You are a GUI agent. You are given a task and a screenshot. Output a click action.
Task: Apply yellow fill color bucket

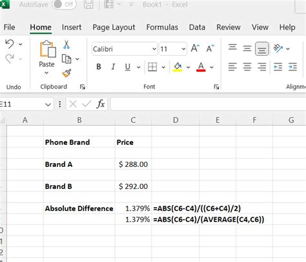point(178,67)
